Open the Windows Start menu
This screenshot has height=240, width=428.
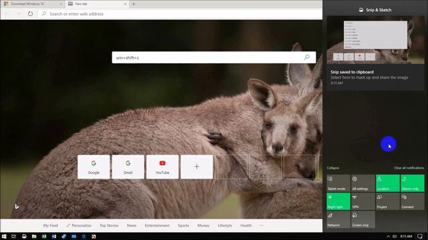pos(4,236)
